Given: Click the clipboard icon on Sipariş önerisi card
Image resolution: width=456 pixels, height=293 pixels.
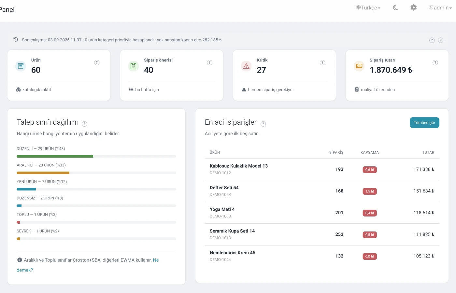Looking at the screenshot, I should (x=133, y=66).
